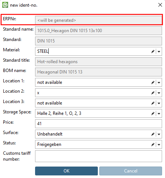The width and height of the screenshot is (165, 178).
Task: Click the pencil edit icon in Material field
Action: point(153,51)
